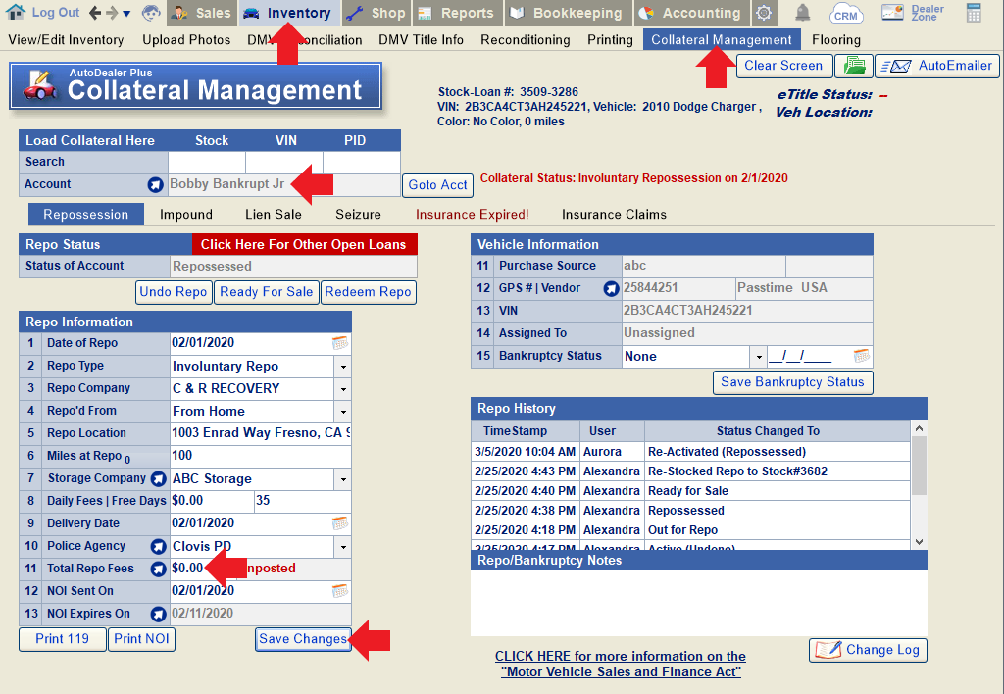Open the Date of Repo calendar icon

pos(340,343)
